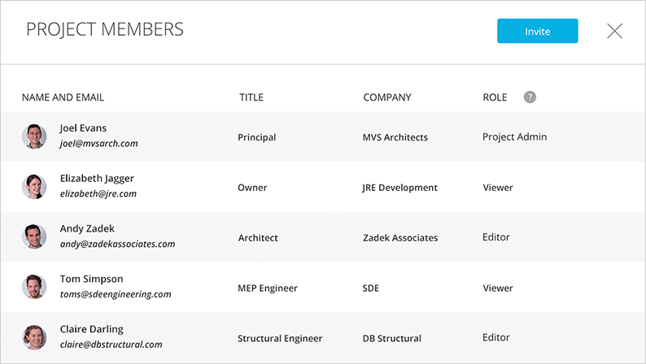The width and height of the screenshot is (646, 364).
Task: Change Tom Simpson's Viewer role
Action: click(x=498, y=288)
